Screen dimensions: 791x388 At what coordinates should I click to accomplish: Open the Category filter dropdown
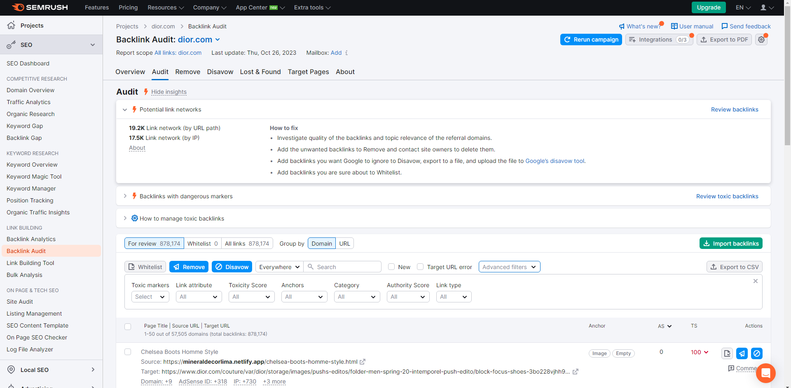tap(357, 297)
